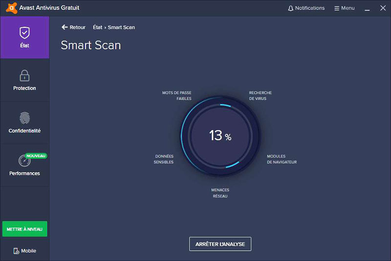This screenshot has height=261, width=391.
Task: Open the Protection padlock section
Action: (x=25, y=80)
